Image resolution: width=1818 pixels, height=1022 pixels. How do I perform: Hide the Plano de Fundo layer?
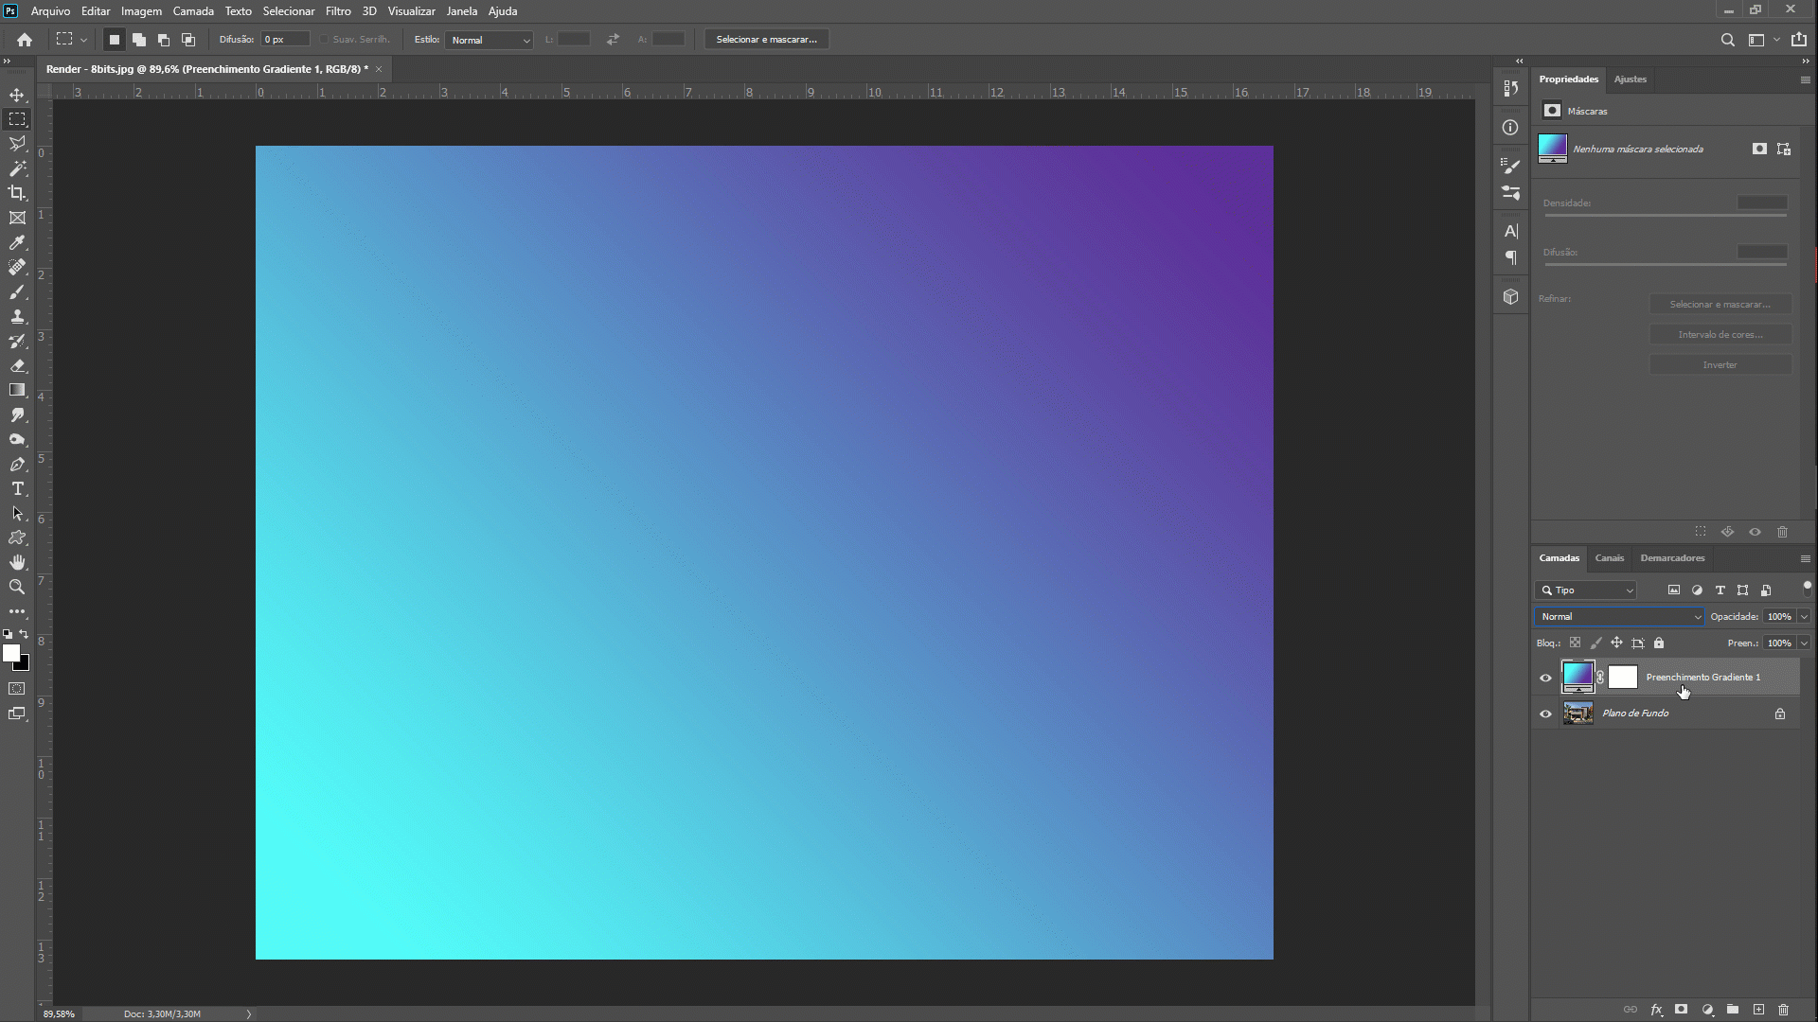1545,714
